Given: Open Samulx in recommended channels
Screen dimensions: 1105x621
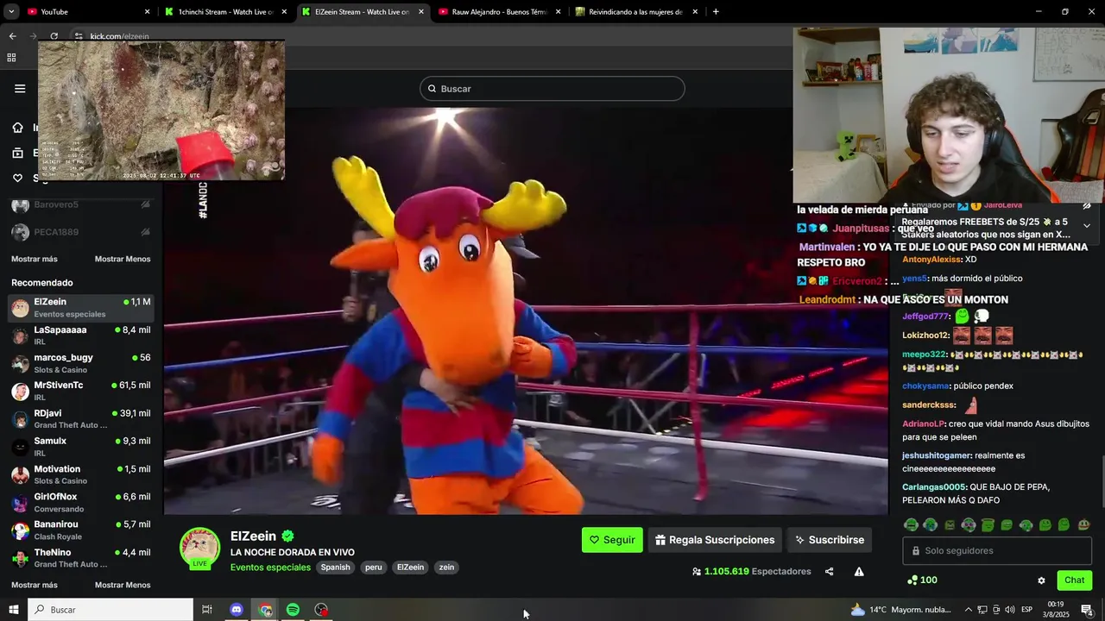Looking at the screenshot, I should pyautogui.click(x=81, y=446).
